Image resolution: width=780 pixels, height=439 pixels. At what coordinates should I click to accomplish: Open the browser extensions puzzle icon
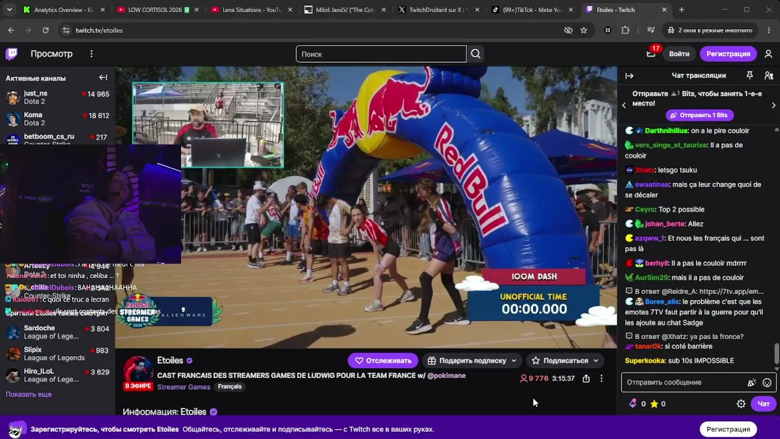click(625, 30)
